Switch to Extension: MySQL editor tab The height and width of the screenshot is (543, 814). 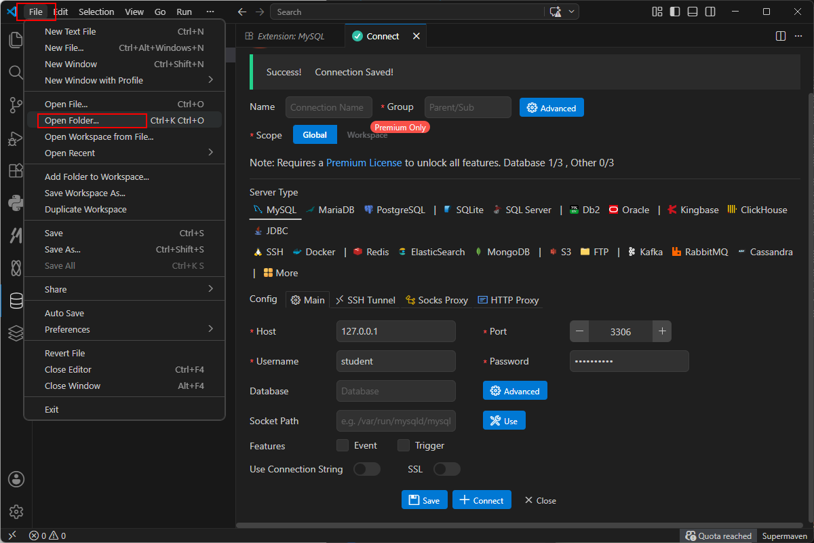(290, 36)
